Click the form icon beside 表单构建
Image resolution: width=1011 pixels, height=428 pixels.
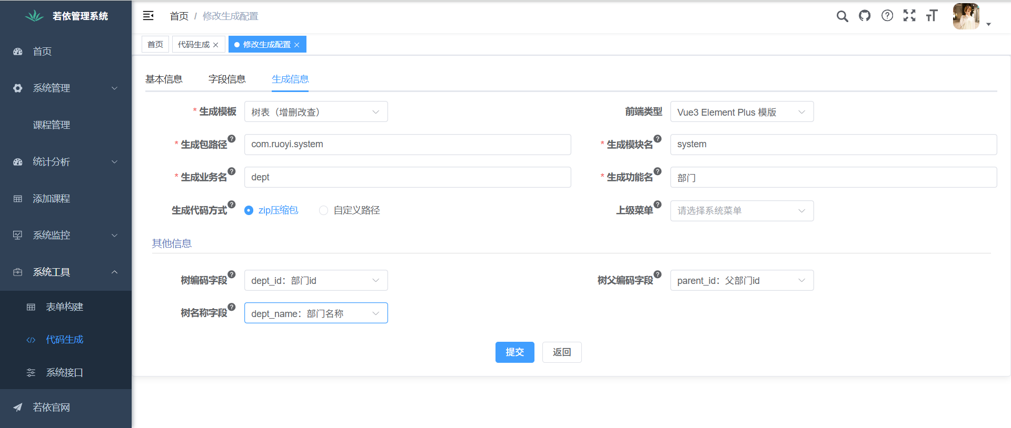[31, 307]
